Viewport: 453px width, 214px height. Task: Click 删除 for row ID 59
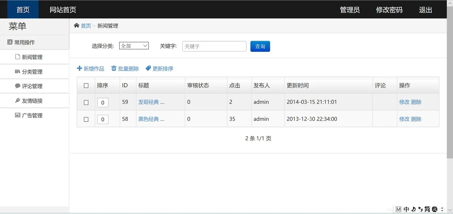click(x=416, y=102)
